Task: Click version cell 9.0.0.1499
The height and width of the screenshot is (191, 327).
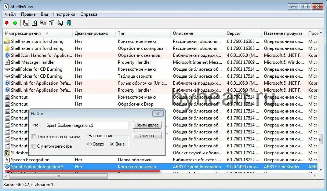Action: click(x=243, y=167)
